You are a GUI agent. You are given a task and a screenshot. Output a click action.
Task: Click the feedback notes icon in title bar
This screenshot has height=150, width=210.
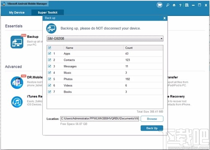coord(187,5)
